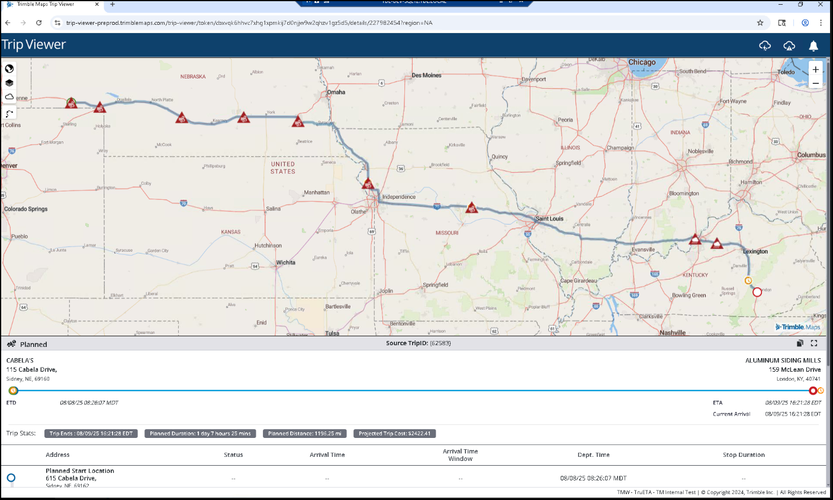
Task: Open a new browser tab
Action: pos(112,4)
